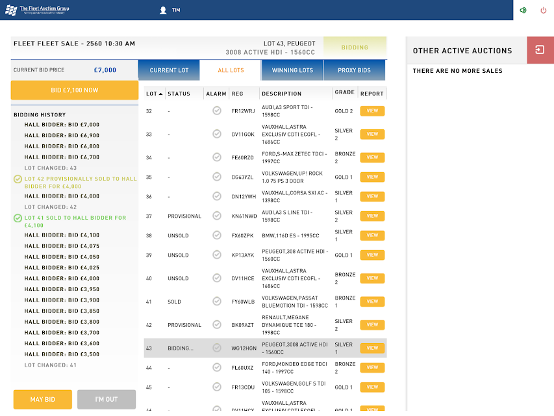
Task: View report for lot 45 FR13CDU
Action: (372, 387)
